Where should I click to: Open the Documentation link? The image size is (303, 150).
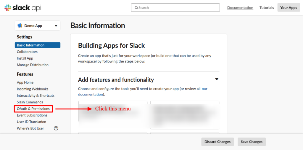click(240, 8)
